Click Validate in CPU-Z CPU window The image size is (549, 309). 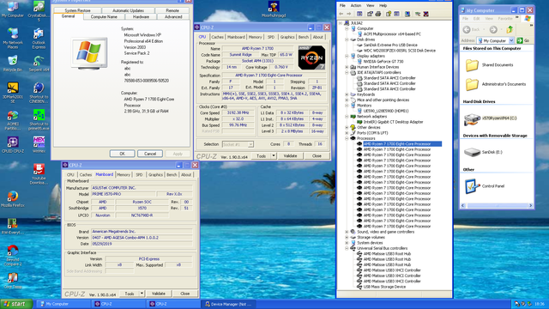(x=290, y=156)
